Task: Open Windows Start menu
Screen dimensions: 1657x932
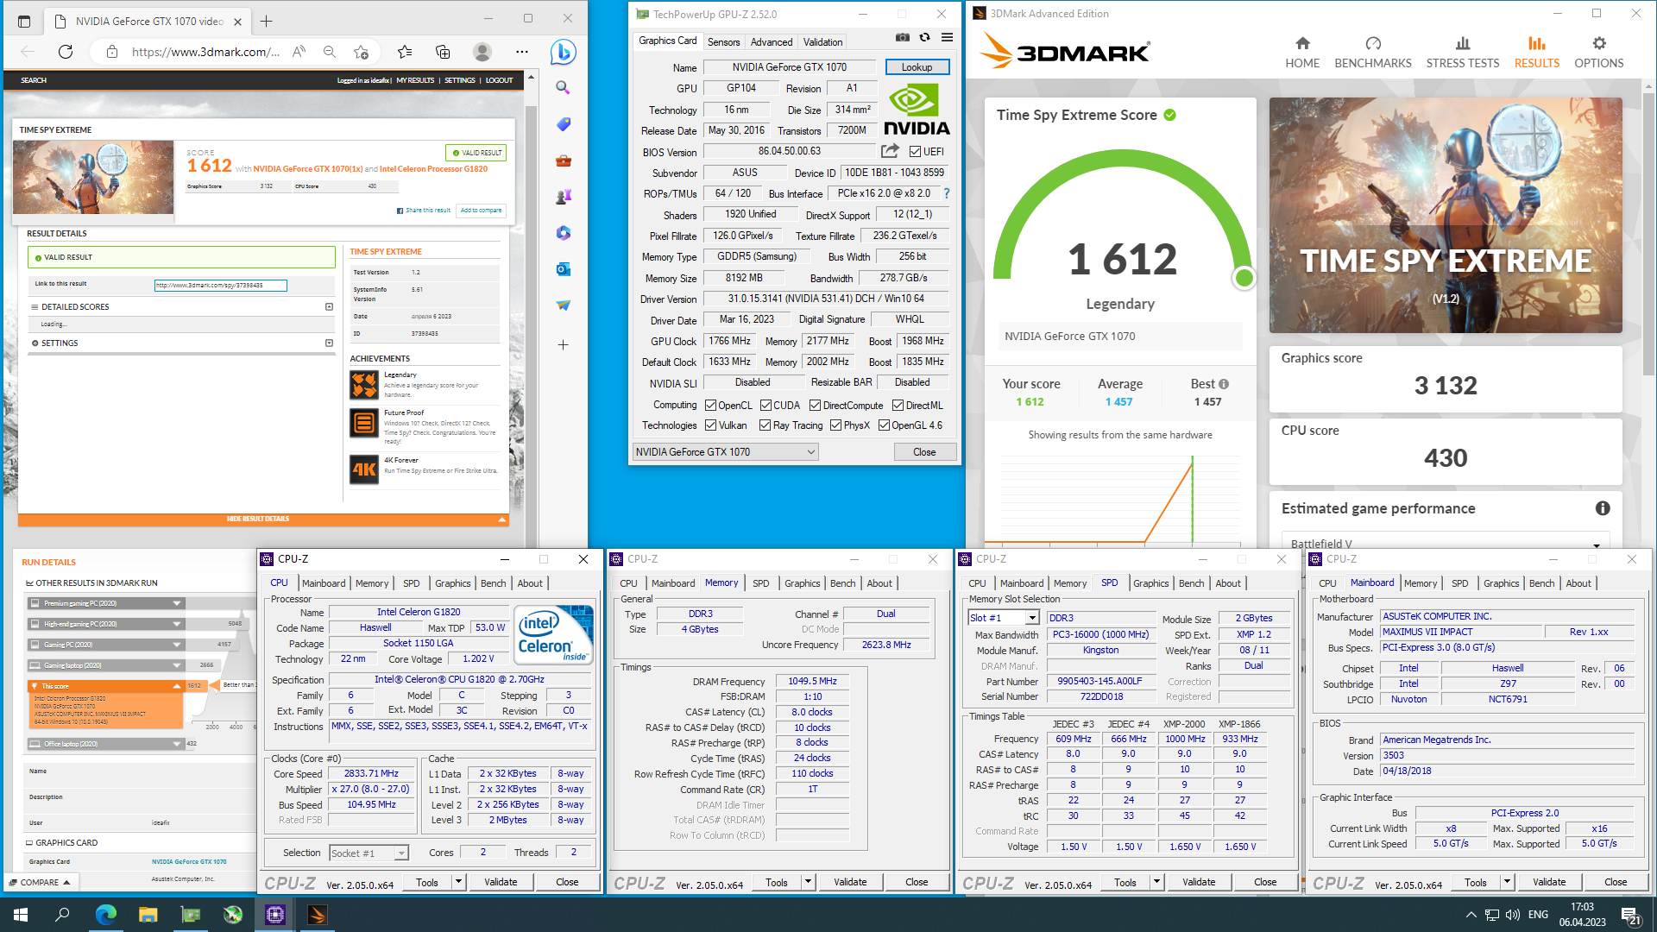Action: pos(21,915)
